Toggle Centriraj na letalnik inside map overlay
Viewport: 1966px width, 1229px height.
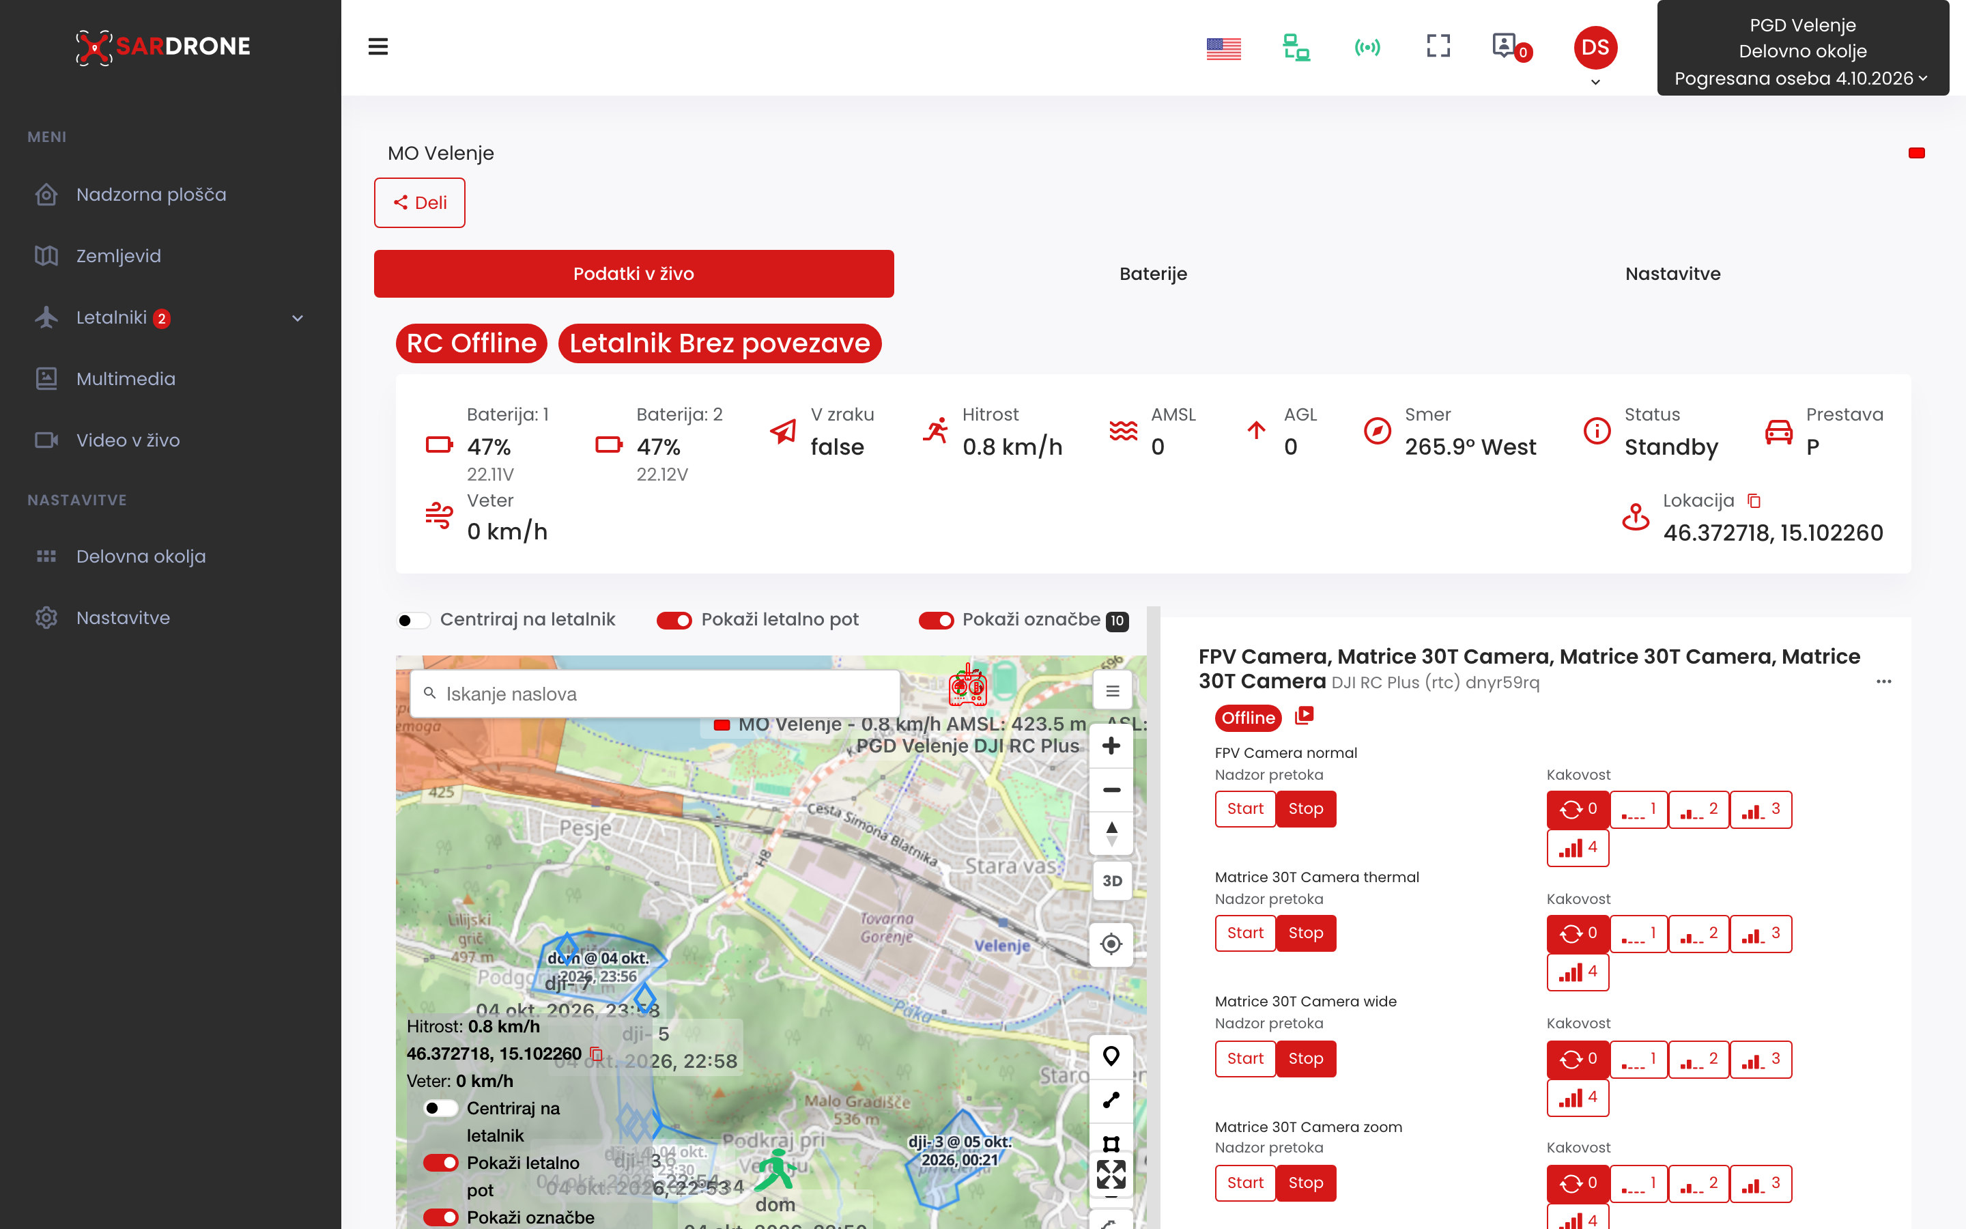coord(441,1108)
